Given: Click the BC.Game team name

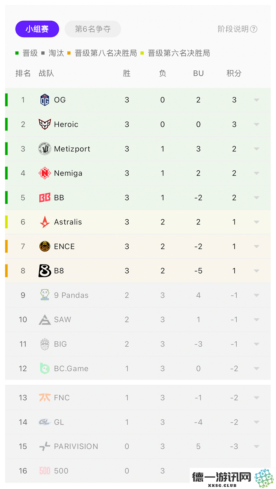Looking at the screenshot, I should (x=71, y=368).
